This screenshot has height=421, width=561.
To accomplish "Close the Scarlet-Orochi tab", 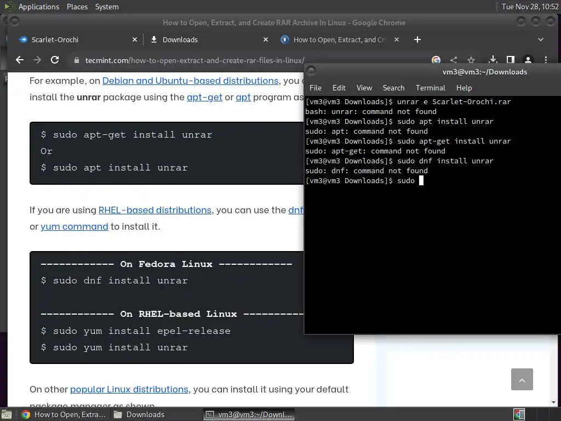I will (x=135, y=39).
